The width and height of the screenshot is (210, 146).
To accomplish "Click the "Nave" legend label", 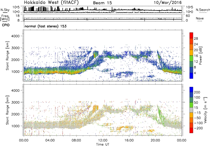I will click(x=200, y=18).
